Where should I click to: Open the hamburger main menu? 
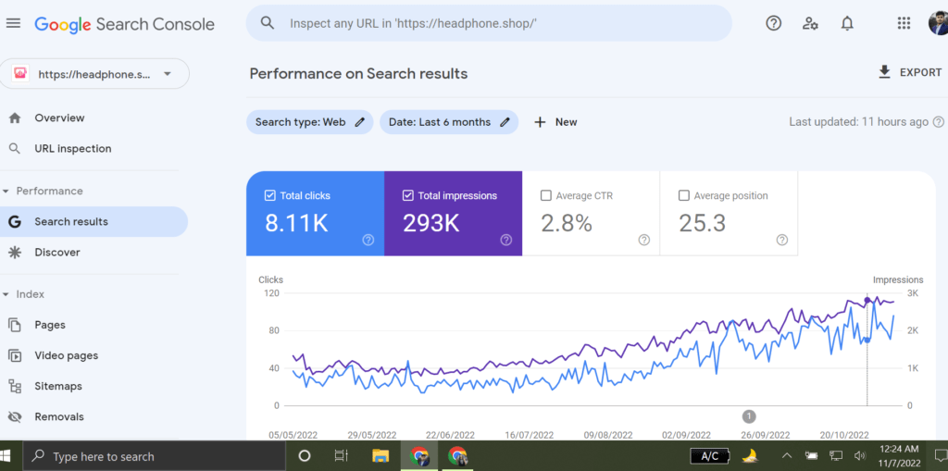point(13,23)
